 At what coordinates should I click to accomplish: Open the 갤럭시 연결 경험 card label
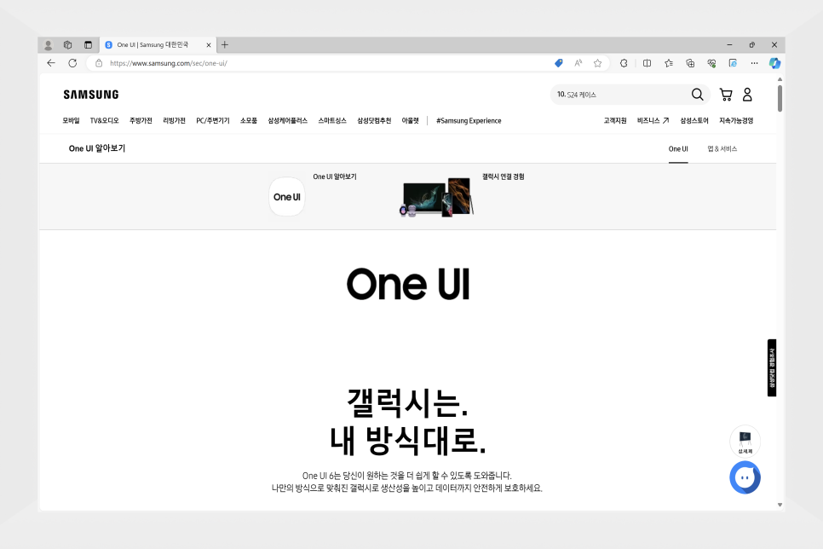[x=504, y=177]
